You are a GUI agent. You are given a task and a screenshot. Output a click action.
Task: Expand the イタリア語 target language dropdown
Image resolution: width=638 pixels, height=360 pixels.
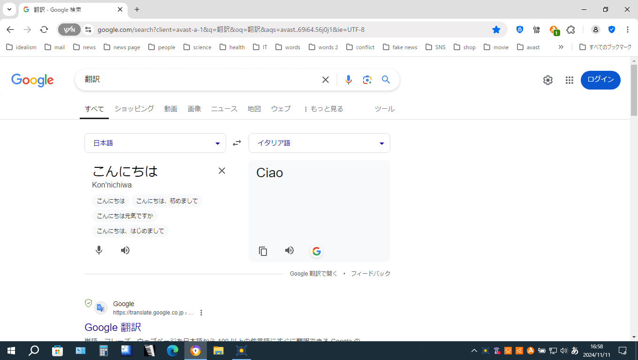[319, 143]
